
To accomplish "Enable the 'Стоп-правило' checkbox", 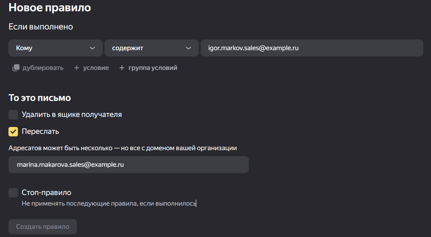I will (13, 193).
